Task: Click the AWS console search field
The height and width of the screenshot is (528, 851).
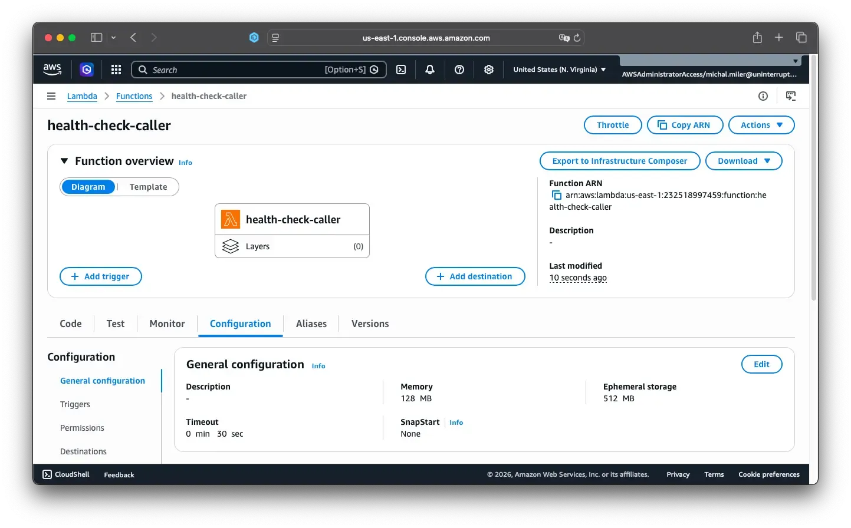Action: tap(259, 70)
